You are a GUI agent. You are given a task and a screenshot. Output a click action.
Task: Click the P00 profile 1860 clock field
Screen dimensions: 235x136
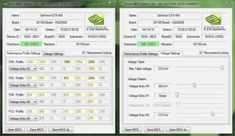(x=68, y=62)
